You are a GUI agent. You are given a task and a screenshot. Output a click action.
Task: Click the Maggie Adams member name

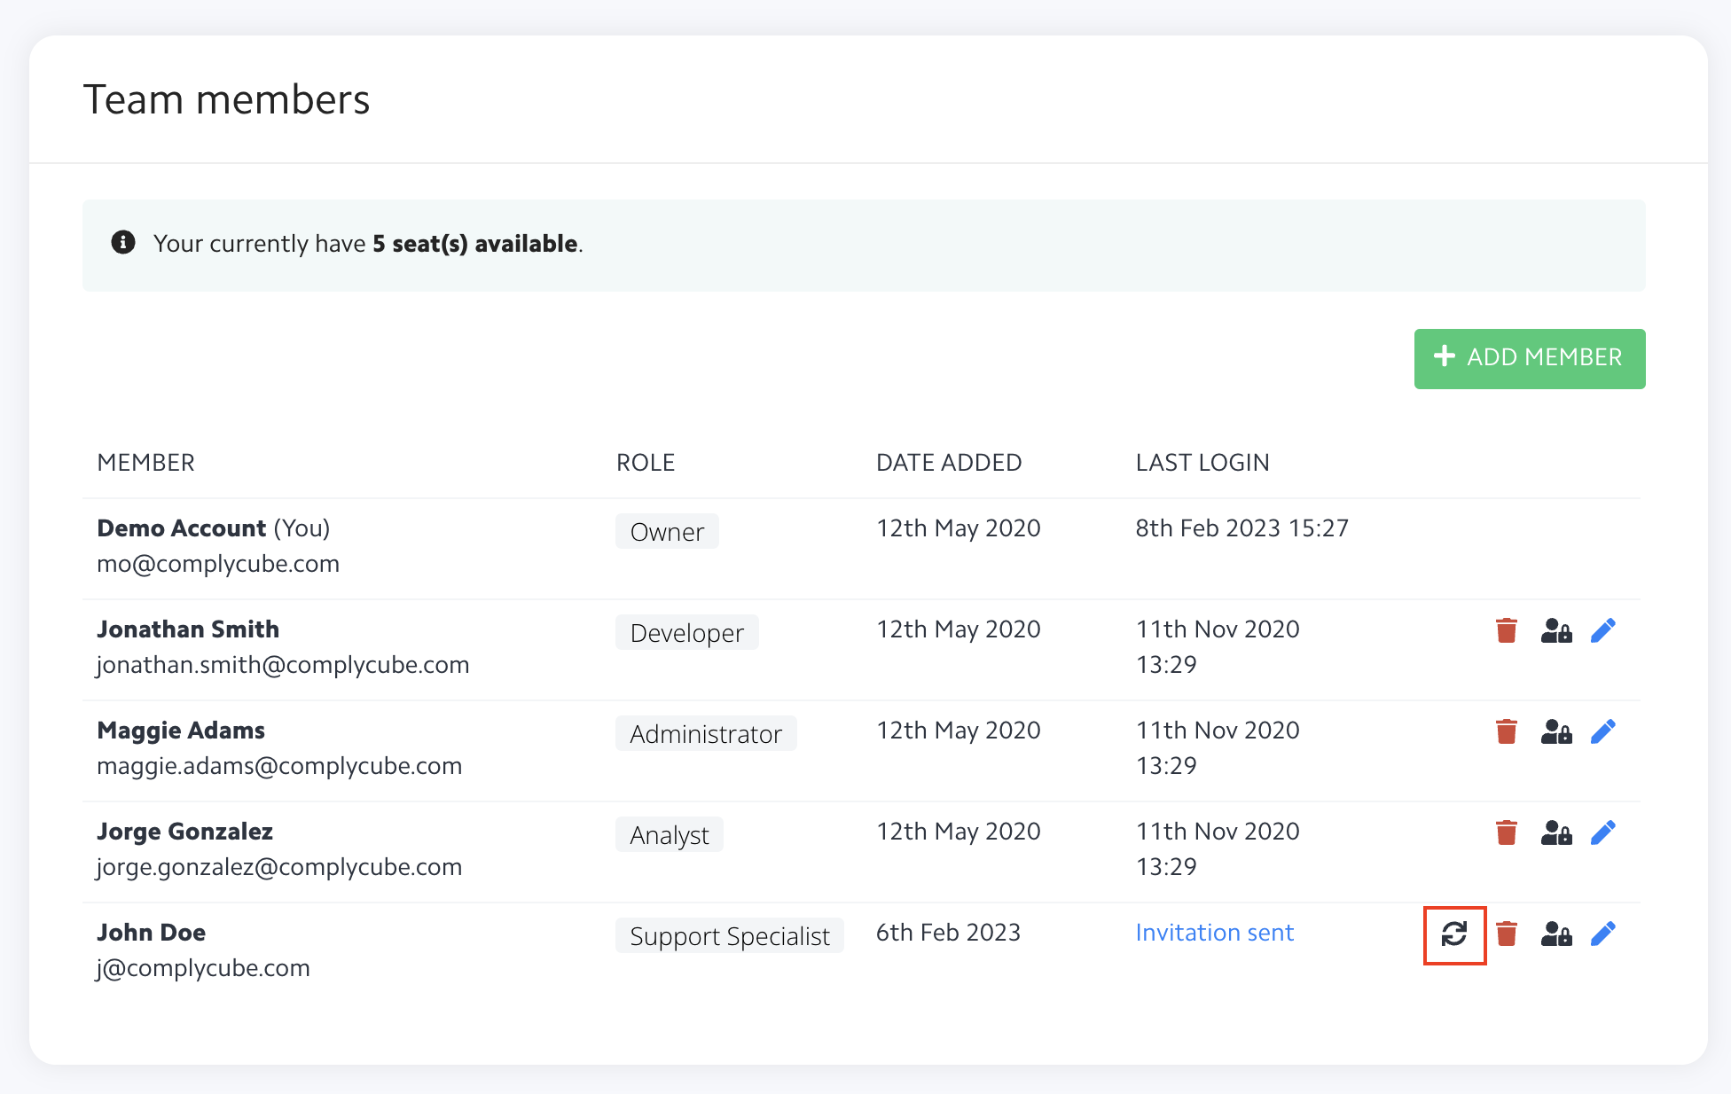coord(181,731)
